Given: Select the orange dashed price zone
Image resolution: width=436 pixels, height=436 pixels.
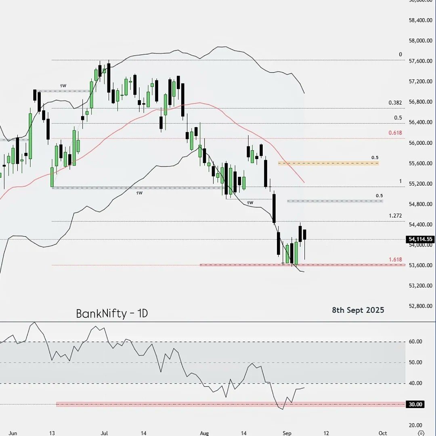Looking at the screenshot, I should (x=328, y=163).
